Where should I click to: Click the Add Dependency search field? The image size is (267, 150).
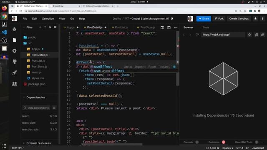click(x=36, y=108)
